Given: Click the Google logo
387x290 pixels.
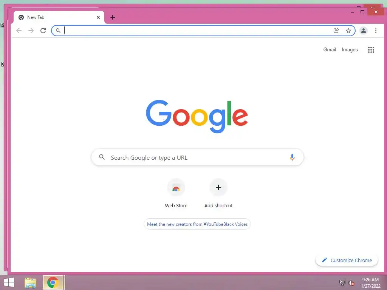Looking at the screenshot, I should (x=197, y=116).
